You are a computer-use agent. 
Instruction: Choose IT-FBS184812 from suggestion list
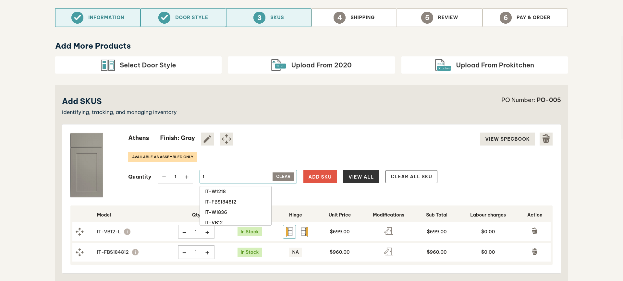pos(220,202)
